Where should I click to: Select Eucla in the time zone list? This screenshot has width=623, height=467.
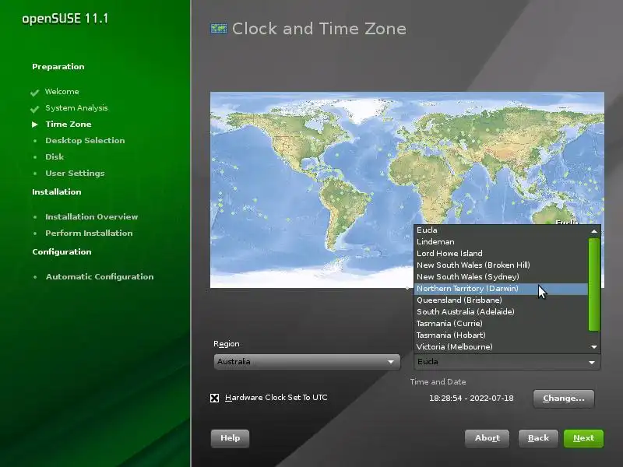501,230
